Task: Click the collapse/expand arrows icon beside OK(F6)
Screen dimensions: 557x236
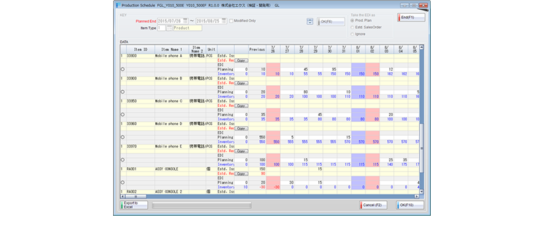Action: click(x=310, y=22)
